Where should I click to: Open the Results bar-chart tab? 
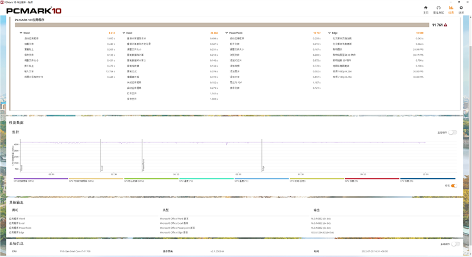pyautogui.click(x=451, y=8)
